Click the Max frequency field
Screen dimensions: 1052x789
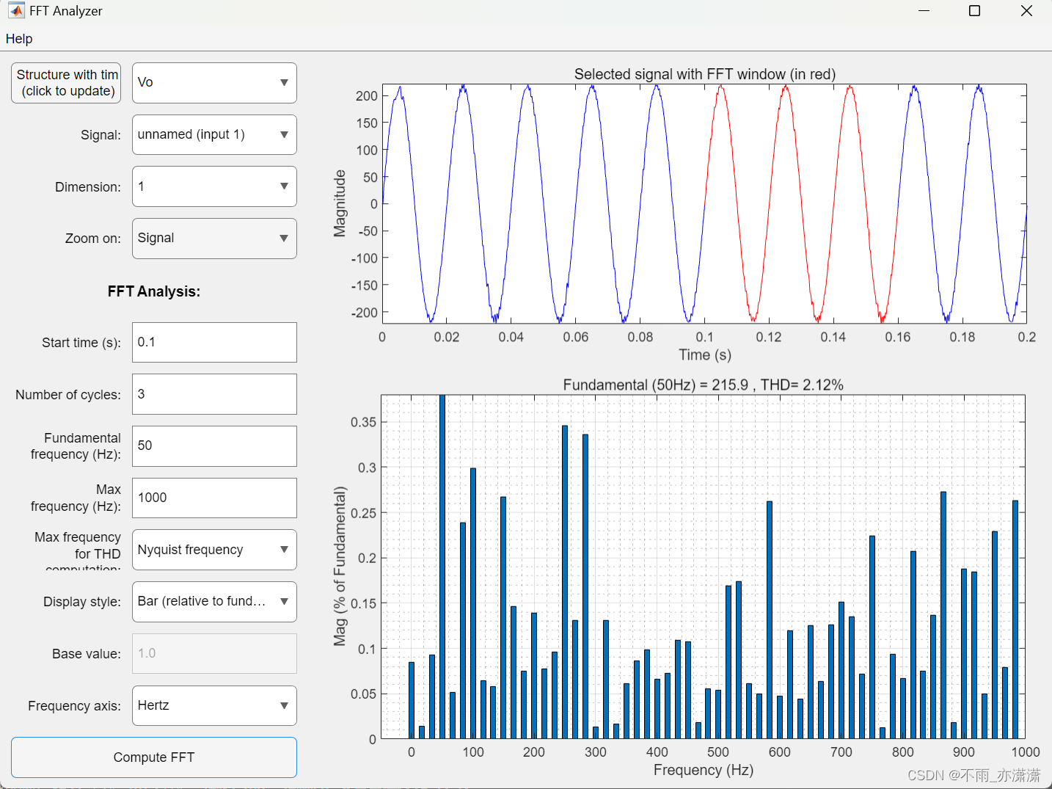coord(213,498)
